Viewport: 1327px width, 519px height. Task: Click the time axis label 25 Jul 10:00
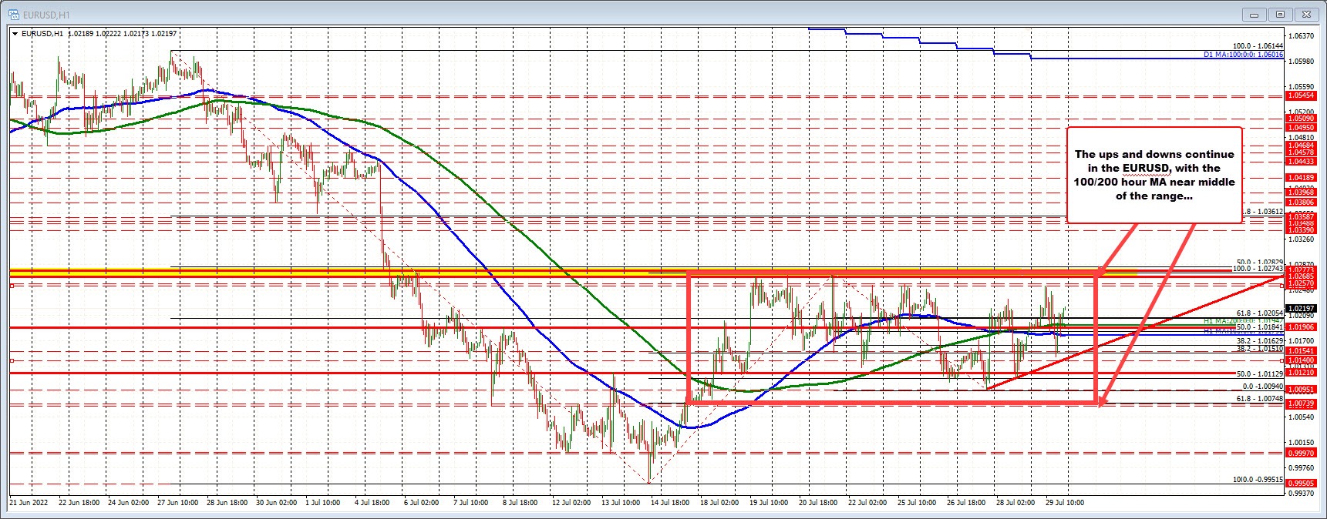coord(916,502)
